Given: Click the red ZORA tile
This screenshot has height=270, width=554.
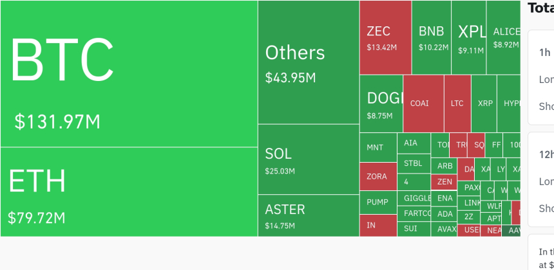Looking at the screenshot, I should coord(377,176).
